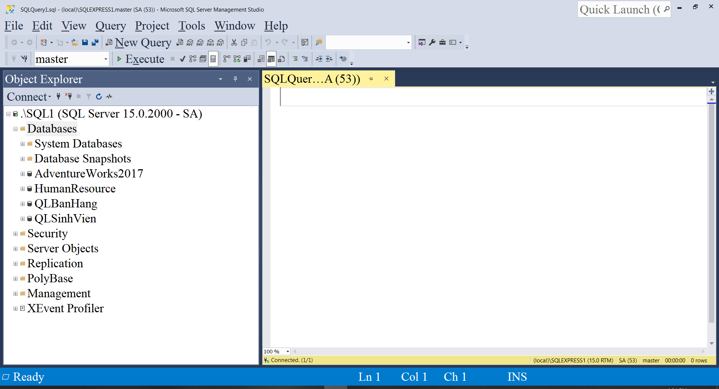This screenshot has height=389, width=719.
Task: Filter objects in Object Explorer
Action: coord(88,97)
